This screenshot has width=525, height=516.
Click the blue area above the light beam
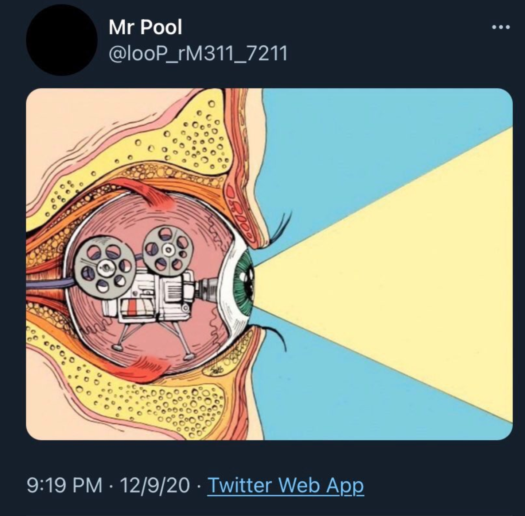[x=365, y=146]
